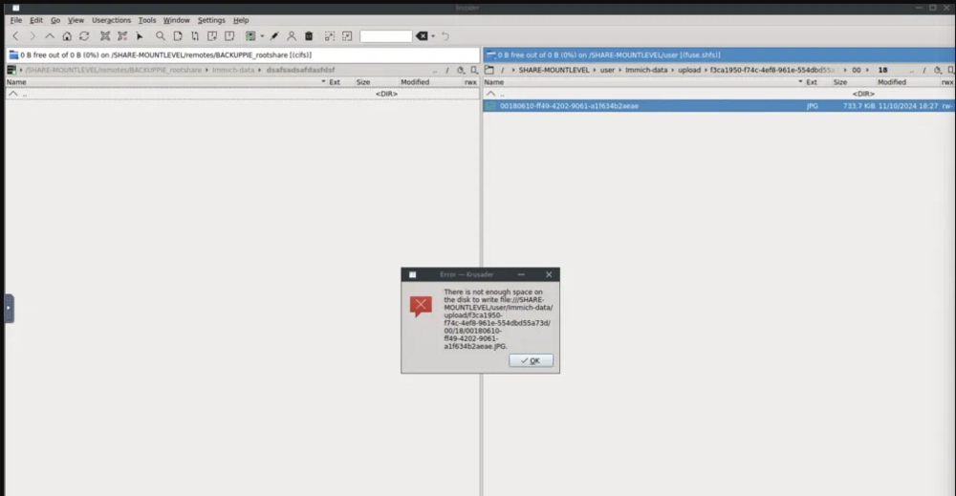This screenshot has width=956, height=496.
Task: Sort left panel by Name column header
Action: [166, 82]
